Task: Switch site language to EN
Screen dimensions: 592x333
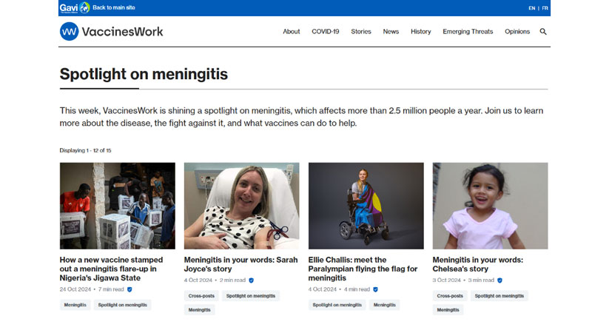Action: pos(531,8)
